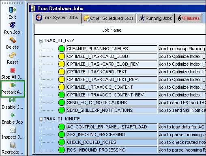Click the yellow status circle for OPTIMIZE_I_TASKCARD_BLOB_REV
Screen dimensions: 206x156
coord(62,64)
